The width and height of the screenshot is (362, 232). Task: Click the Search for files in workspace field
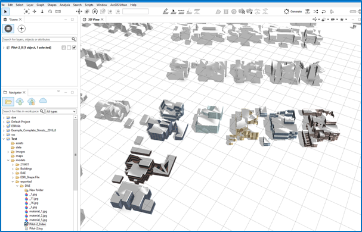pos(23,111)
